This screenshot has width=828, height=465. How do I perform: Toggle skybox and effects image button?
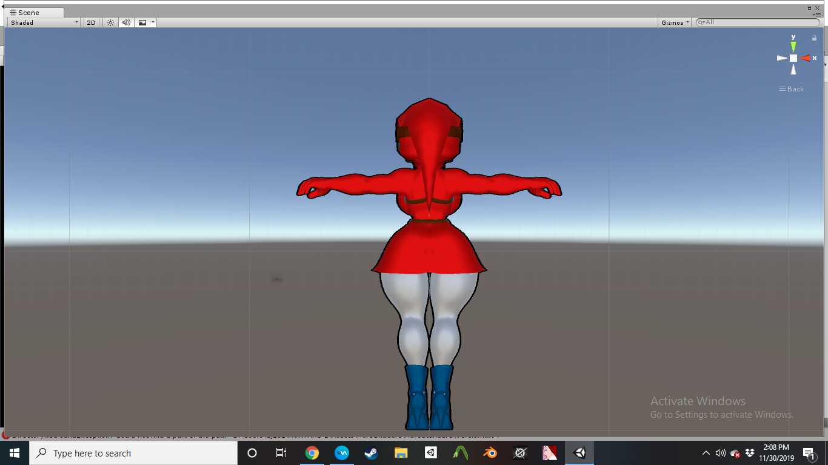142,22
